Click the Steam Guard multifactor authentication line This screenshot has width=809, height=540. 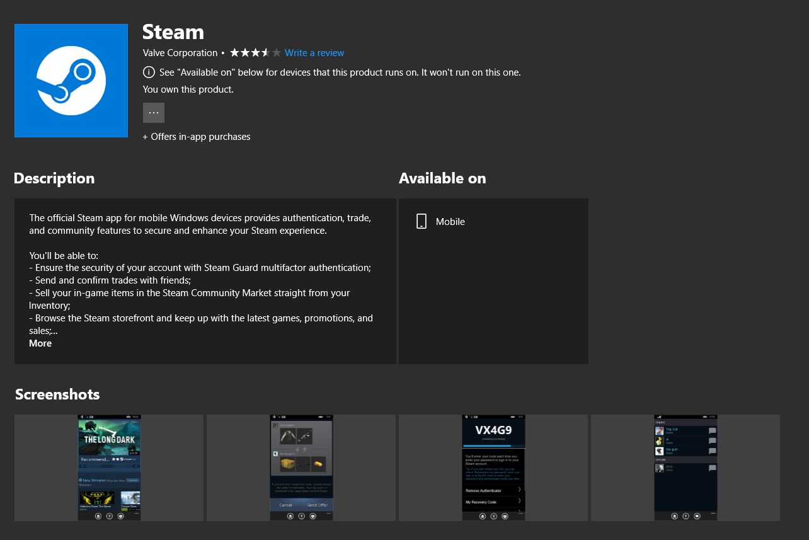[x=200, y=268]
